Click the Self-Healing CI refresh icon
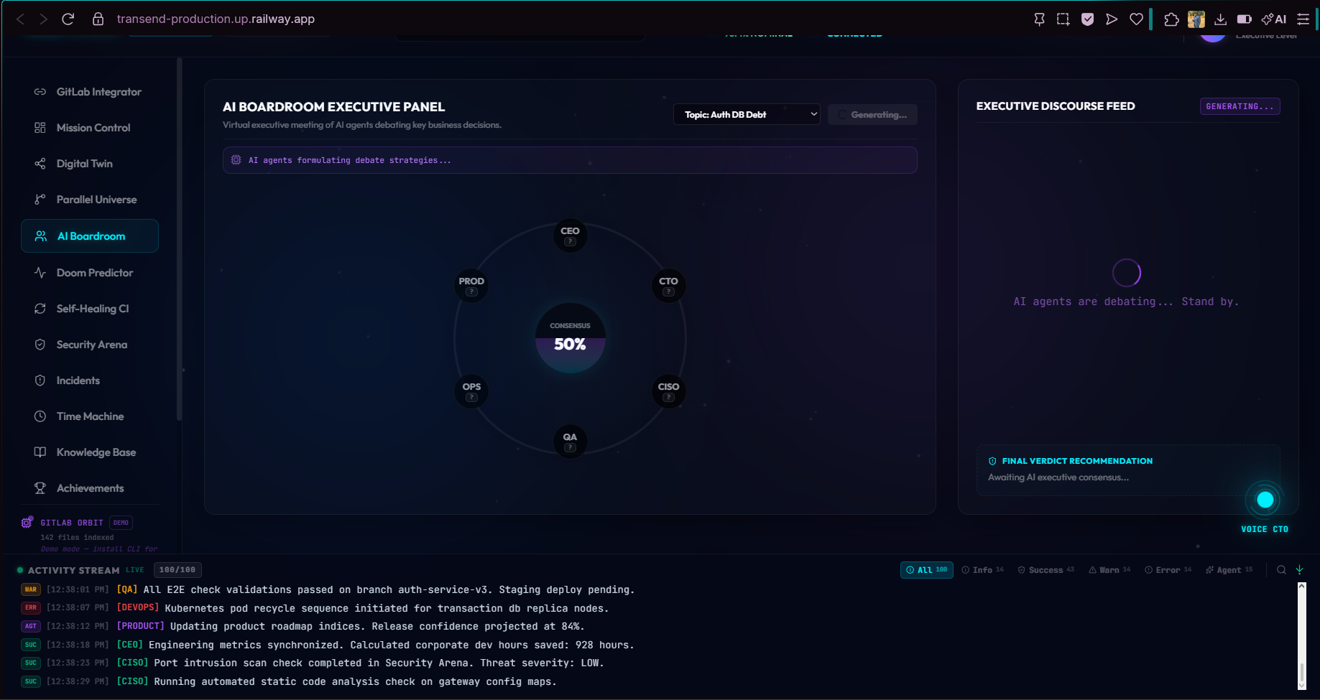1320x700 pixels. (40, 309)
